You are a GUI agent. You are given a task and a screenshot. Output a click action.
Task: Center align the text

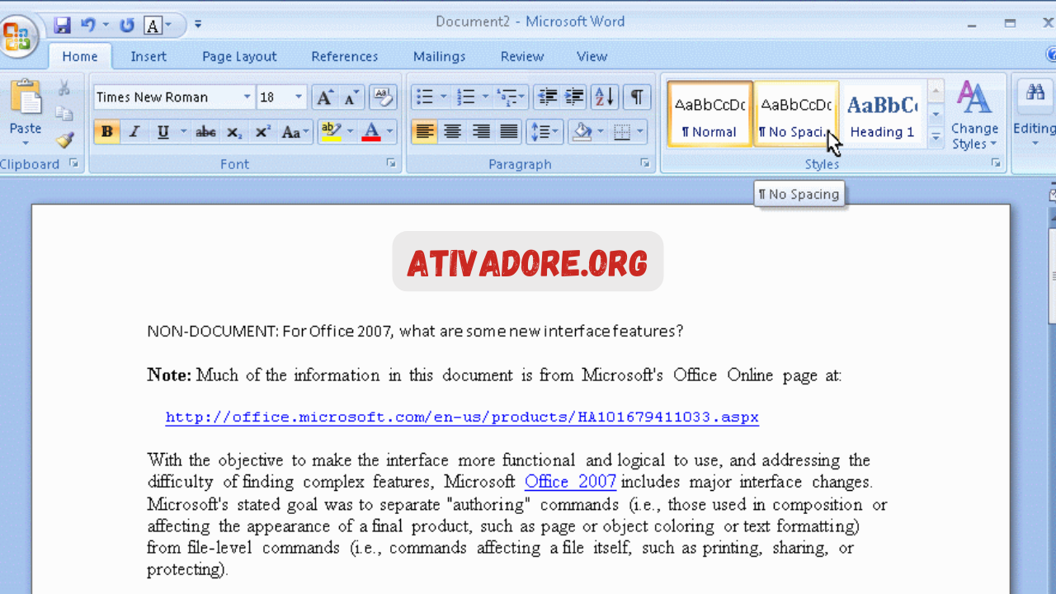pos(452,132)
